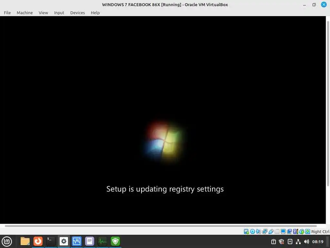Click the display status icon
330x248 pixels.
[x=283, y=232]
